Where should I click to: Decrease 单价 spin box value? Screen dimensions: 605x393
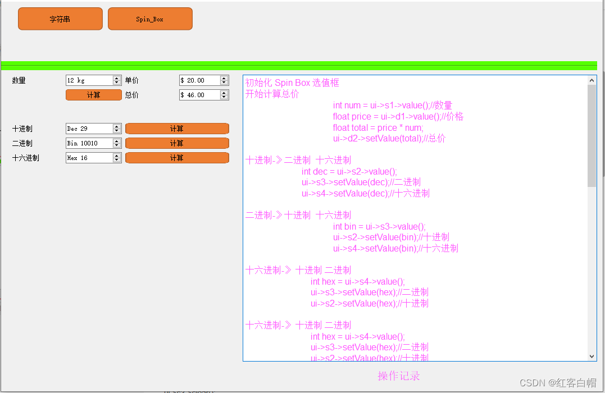(x=224, y=83)
